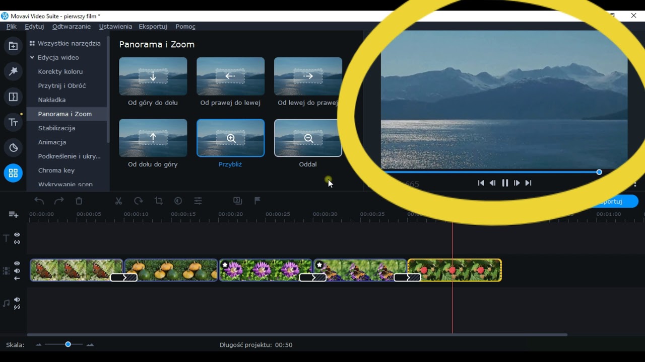Undo the last action in toolbar

[39, 201]
